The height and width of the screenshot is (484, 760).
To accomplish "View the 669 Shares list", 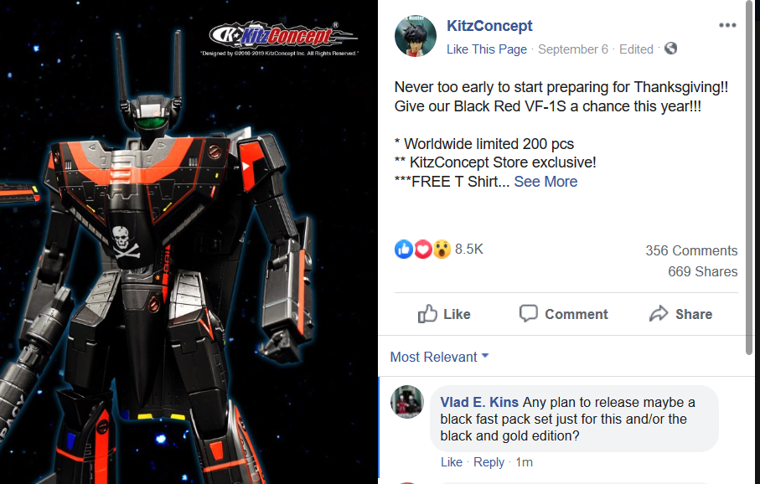I will pos(703,271).
